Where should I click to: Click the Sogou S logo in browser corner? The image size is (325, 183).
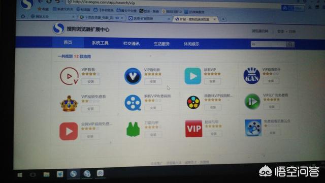(27, 4)
